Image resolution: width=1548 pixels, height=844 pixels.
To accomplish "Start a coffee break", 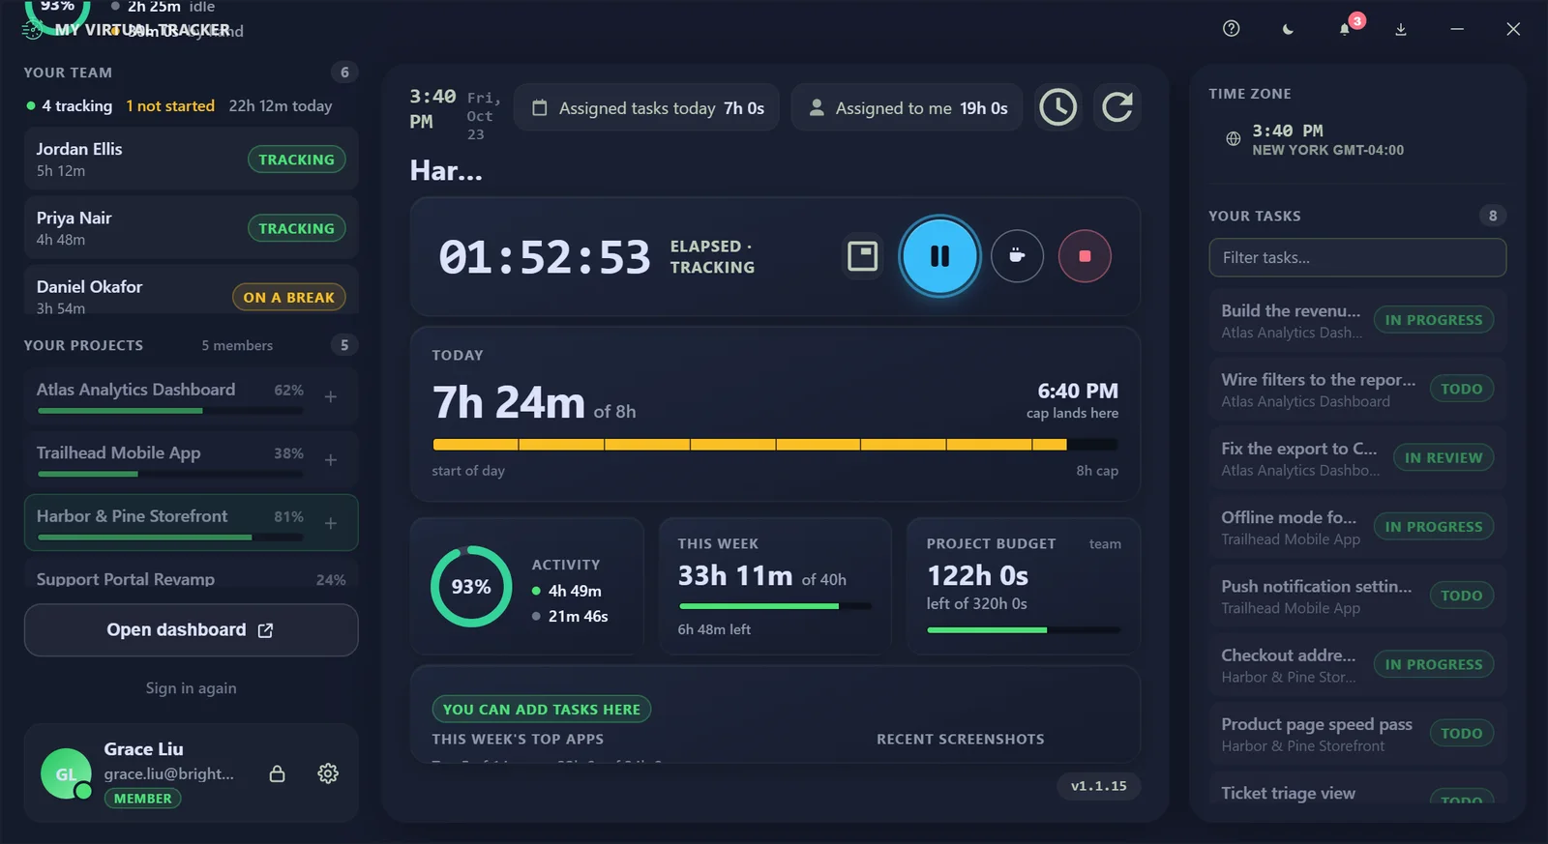I will [x=1017, y=256].
